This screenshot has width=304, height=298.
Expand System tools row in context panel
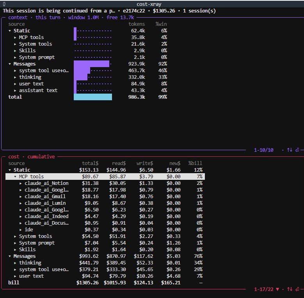[x=15, y=44]
